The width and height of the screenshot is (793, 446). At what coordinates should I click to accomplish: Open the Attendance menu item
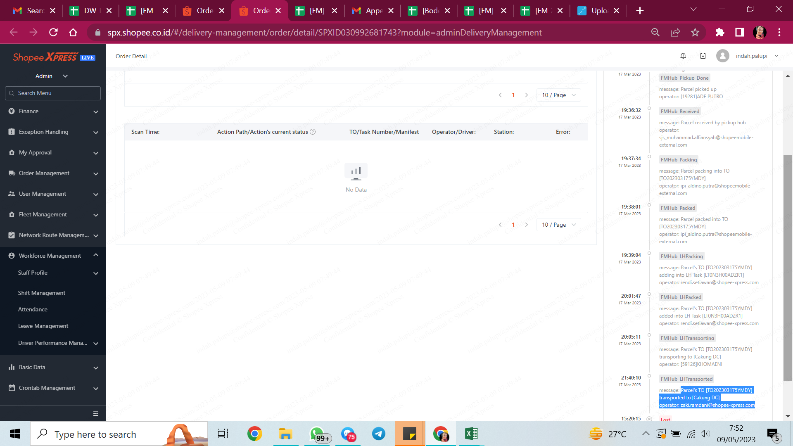point(33,309)
